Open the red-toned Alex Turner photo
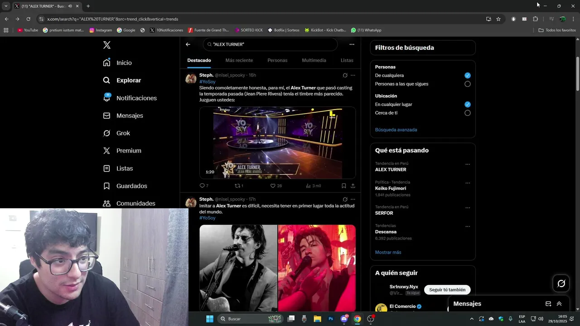Image resolution: width=580 pixels, height=326 pixels. (x=317, y=268)
